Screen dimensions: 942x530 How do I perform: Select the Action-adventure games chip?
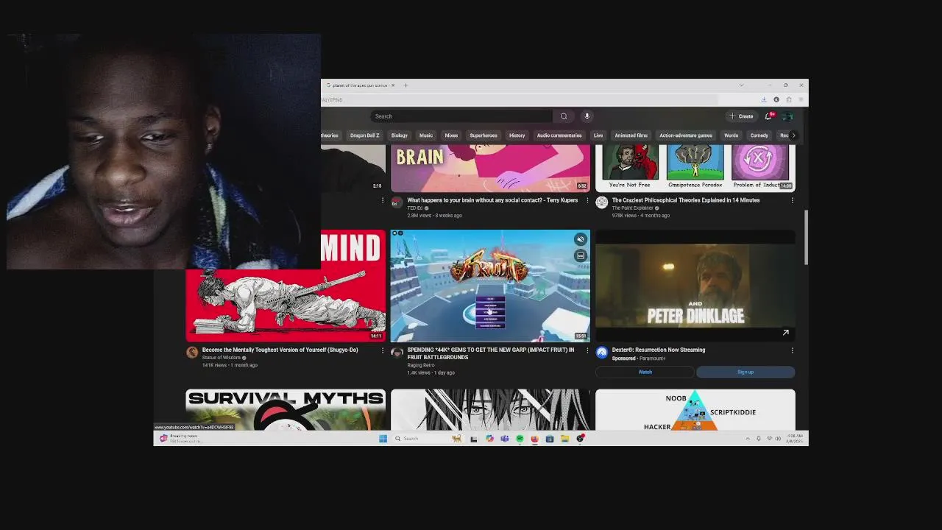point(686,135)
